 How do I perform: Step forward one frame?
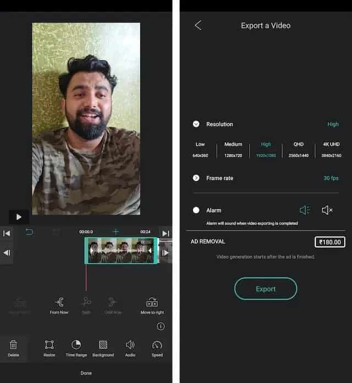point(166,253)
